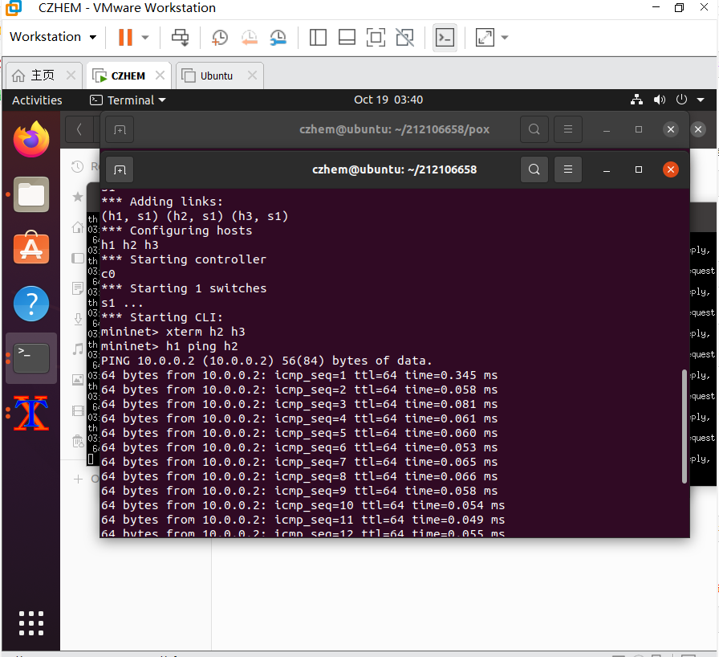Open Help from the dock

click(31, 304)
